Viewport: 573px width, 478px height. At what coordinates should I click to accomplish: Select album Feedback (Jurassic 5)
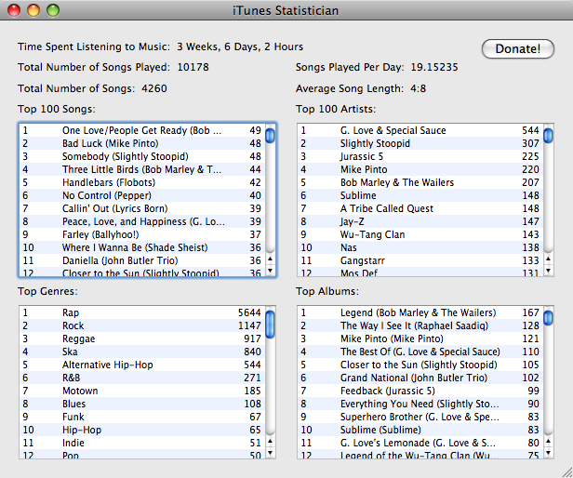(x=420, y=391)
